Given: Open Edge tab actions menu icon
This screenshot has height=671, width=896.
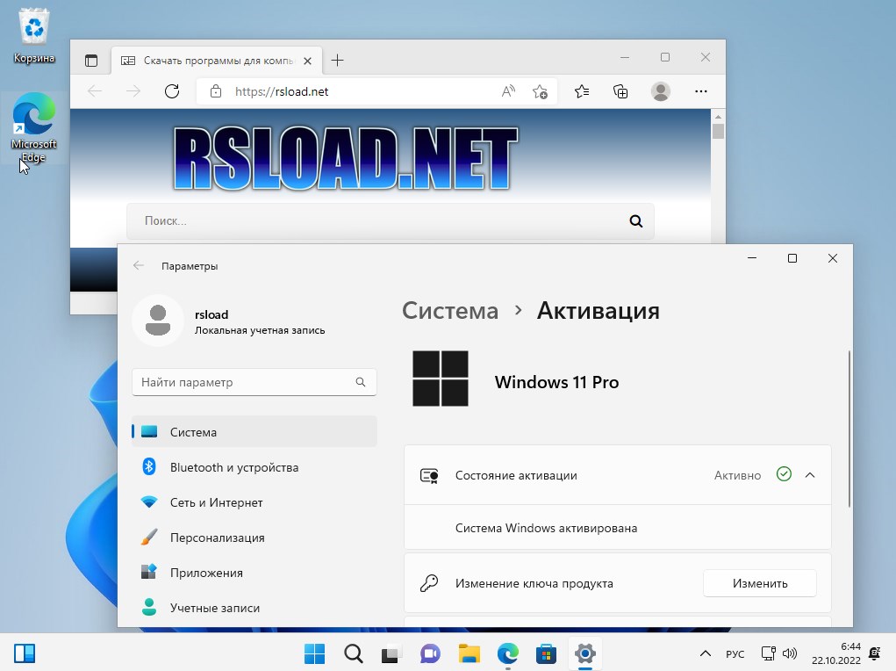Looking at the screenshot, I should pyautogui.click(x=91, y=60).
